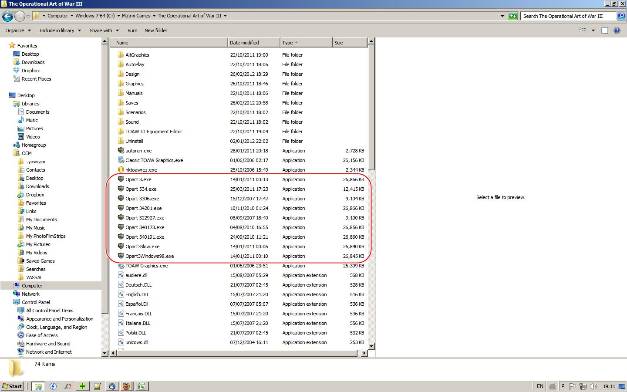
Task: Open the Organize dropdown menu
Action: (18, 30)
